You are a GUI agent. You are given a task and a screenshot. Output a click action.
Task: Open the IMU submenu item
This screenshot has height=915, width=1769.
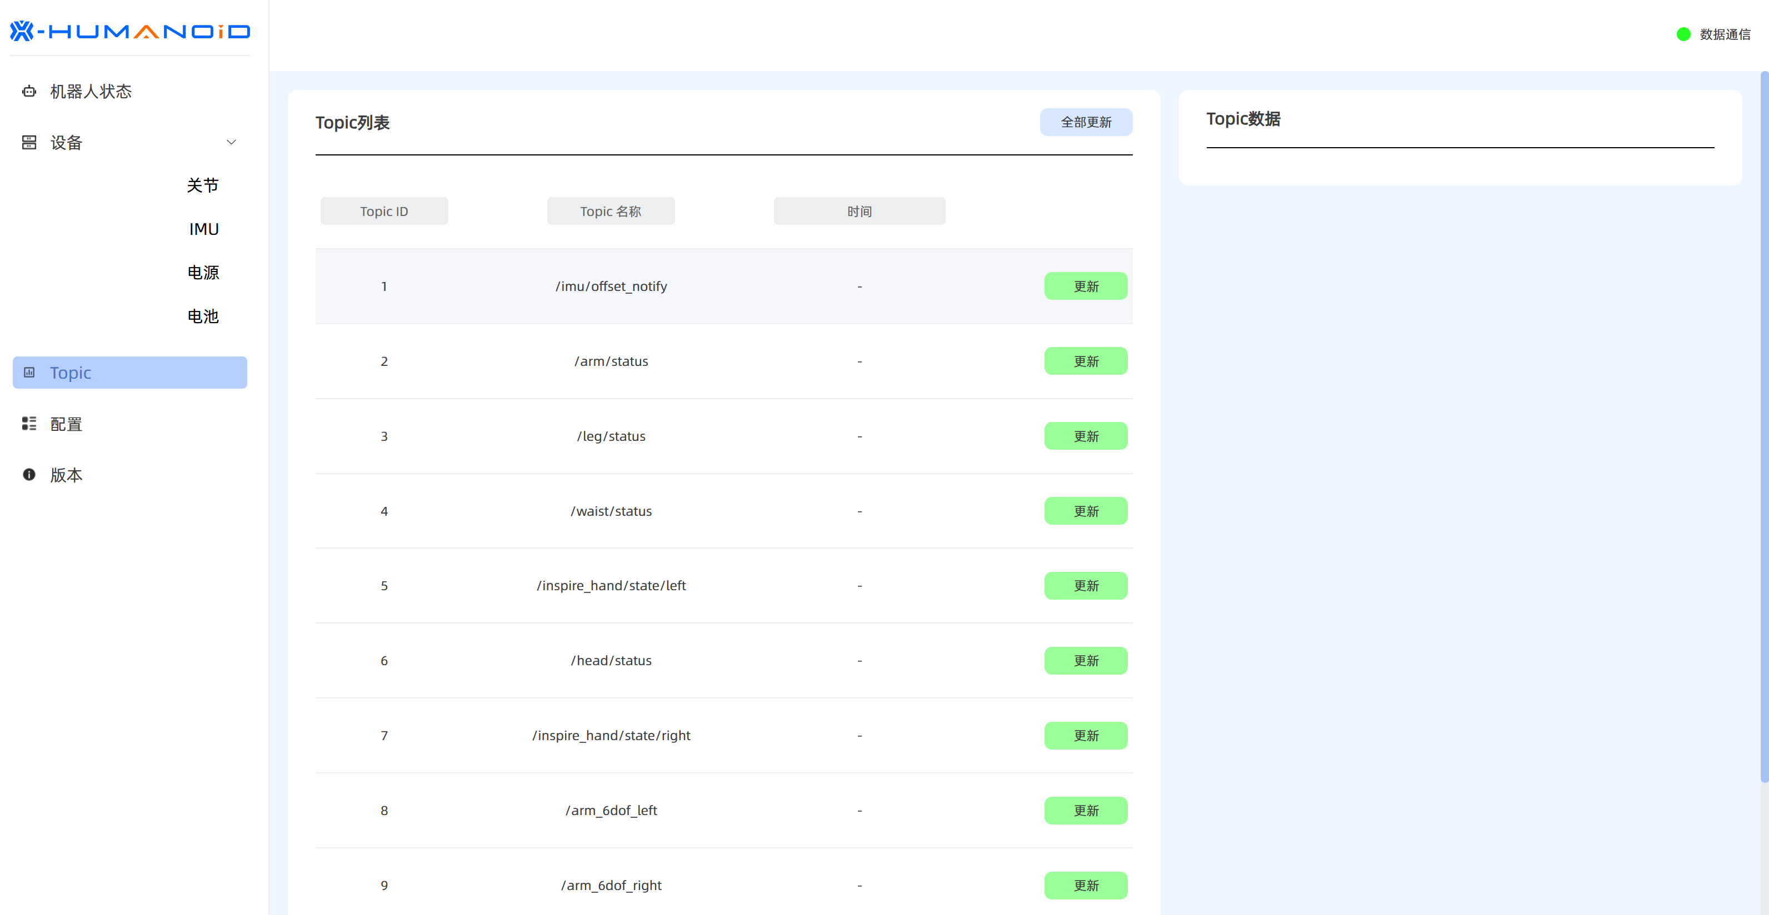pos(204,229)
